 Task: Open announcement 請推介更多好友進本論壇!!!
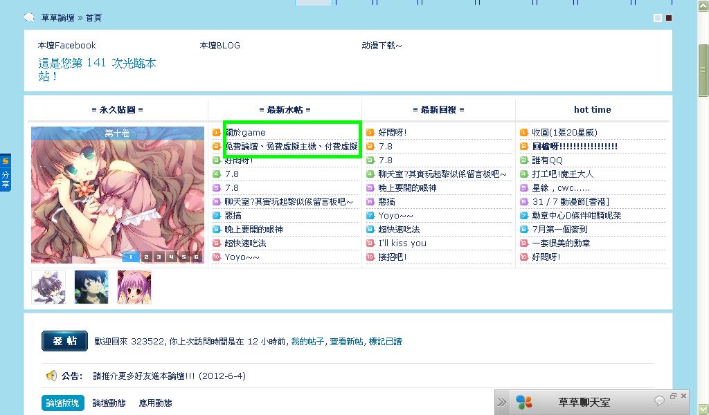click(x=170, y=376)
